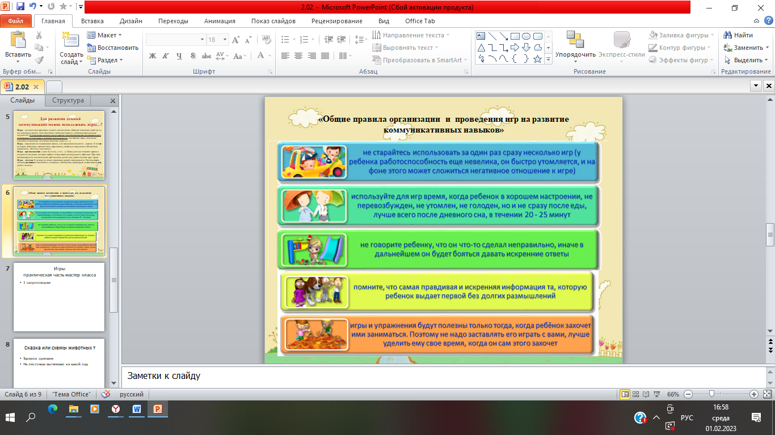Cut selection using the scissors icon

[39, 35]
